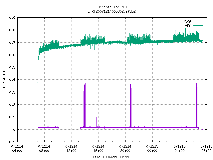Image resolution: width=213 pixels, height=160 pixels.
Task: Click the 0.1 y-axis tick label
Action: click(12, 117)
